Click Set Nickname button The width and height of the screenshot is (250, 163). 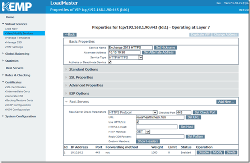point(166,47)
